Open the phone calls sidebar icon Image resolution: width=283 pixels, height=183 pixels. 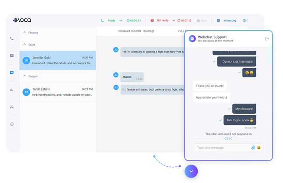click(x=12, y=39)
